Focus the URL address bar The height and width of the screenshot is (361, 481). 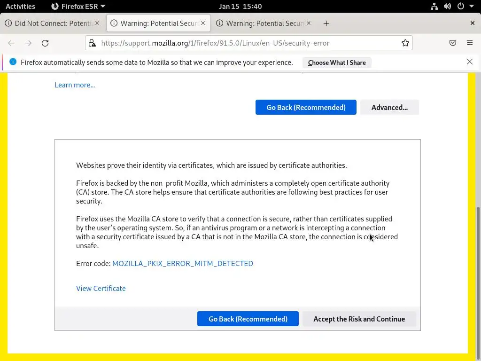pyautogui.click(x=249, y=43)
